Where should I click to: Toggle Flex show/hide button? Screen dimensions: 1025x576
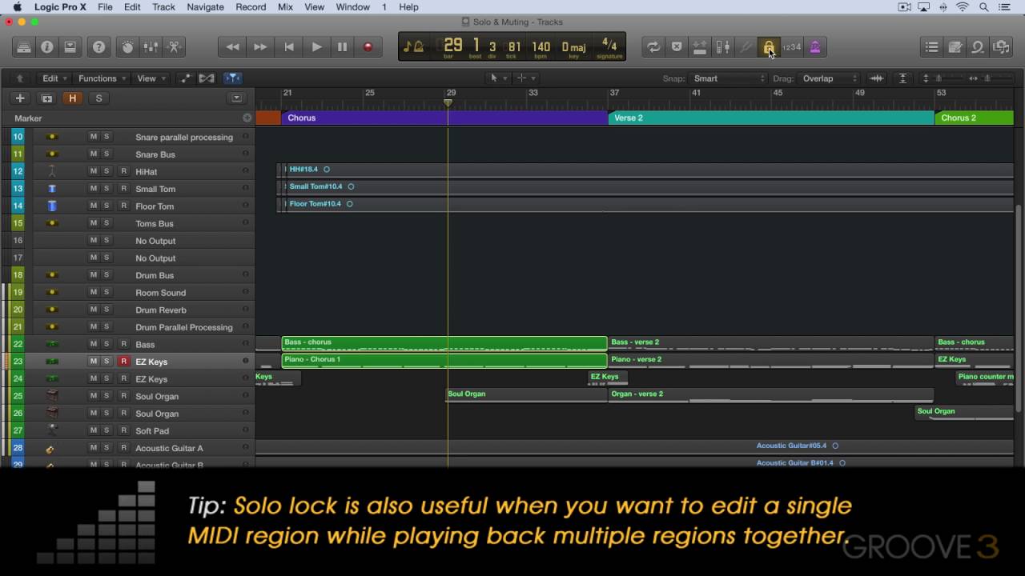(207, 78)
